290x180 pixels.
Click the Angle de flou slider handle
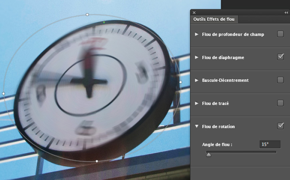tap(209, 154)
